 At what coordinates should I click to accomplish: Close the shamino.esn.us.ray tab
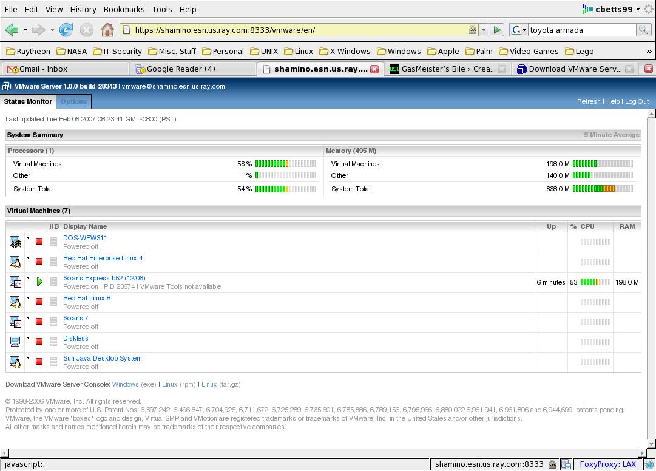click(374, 69)
